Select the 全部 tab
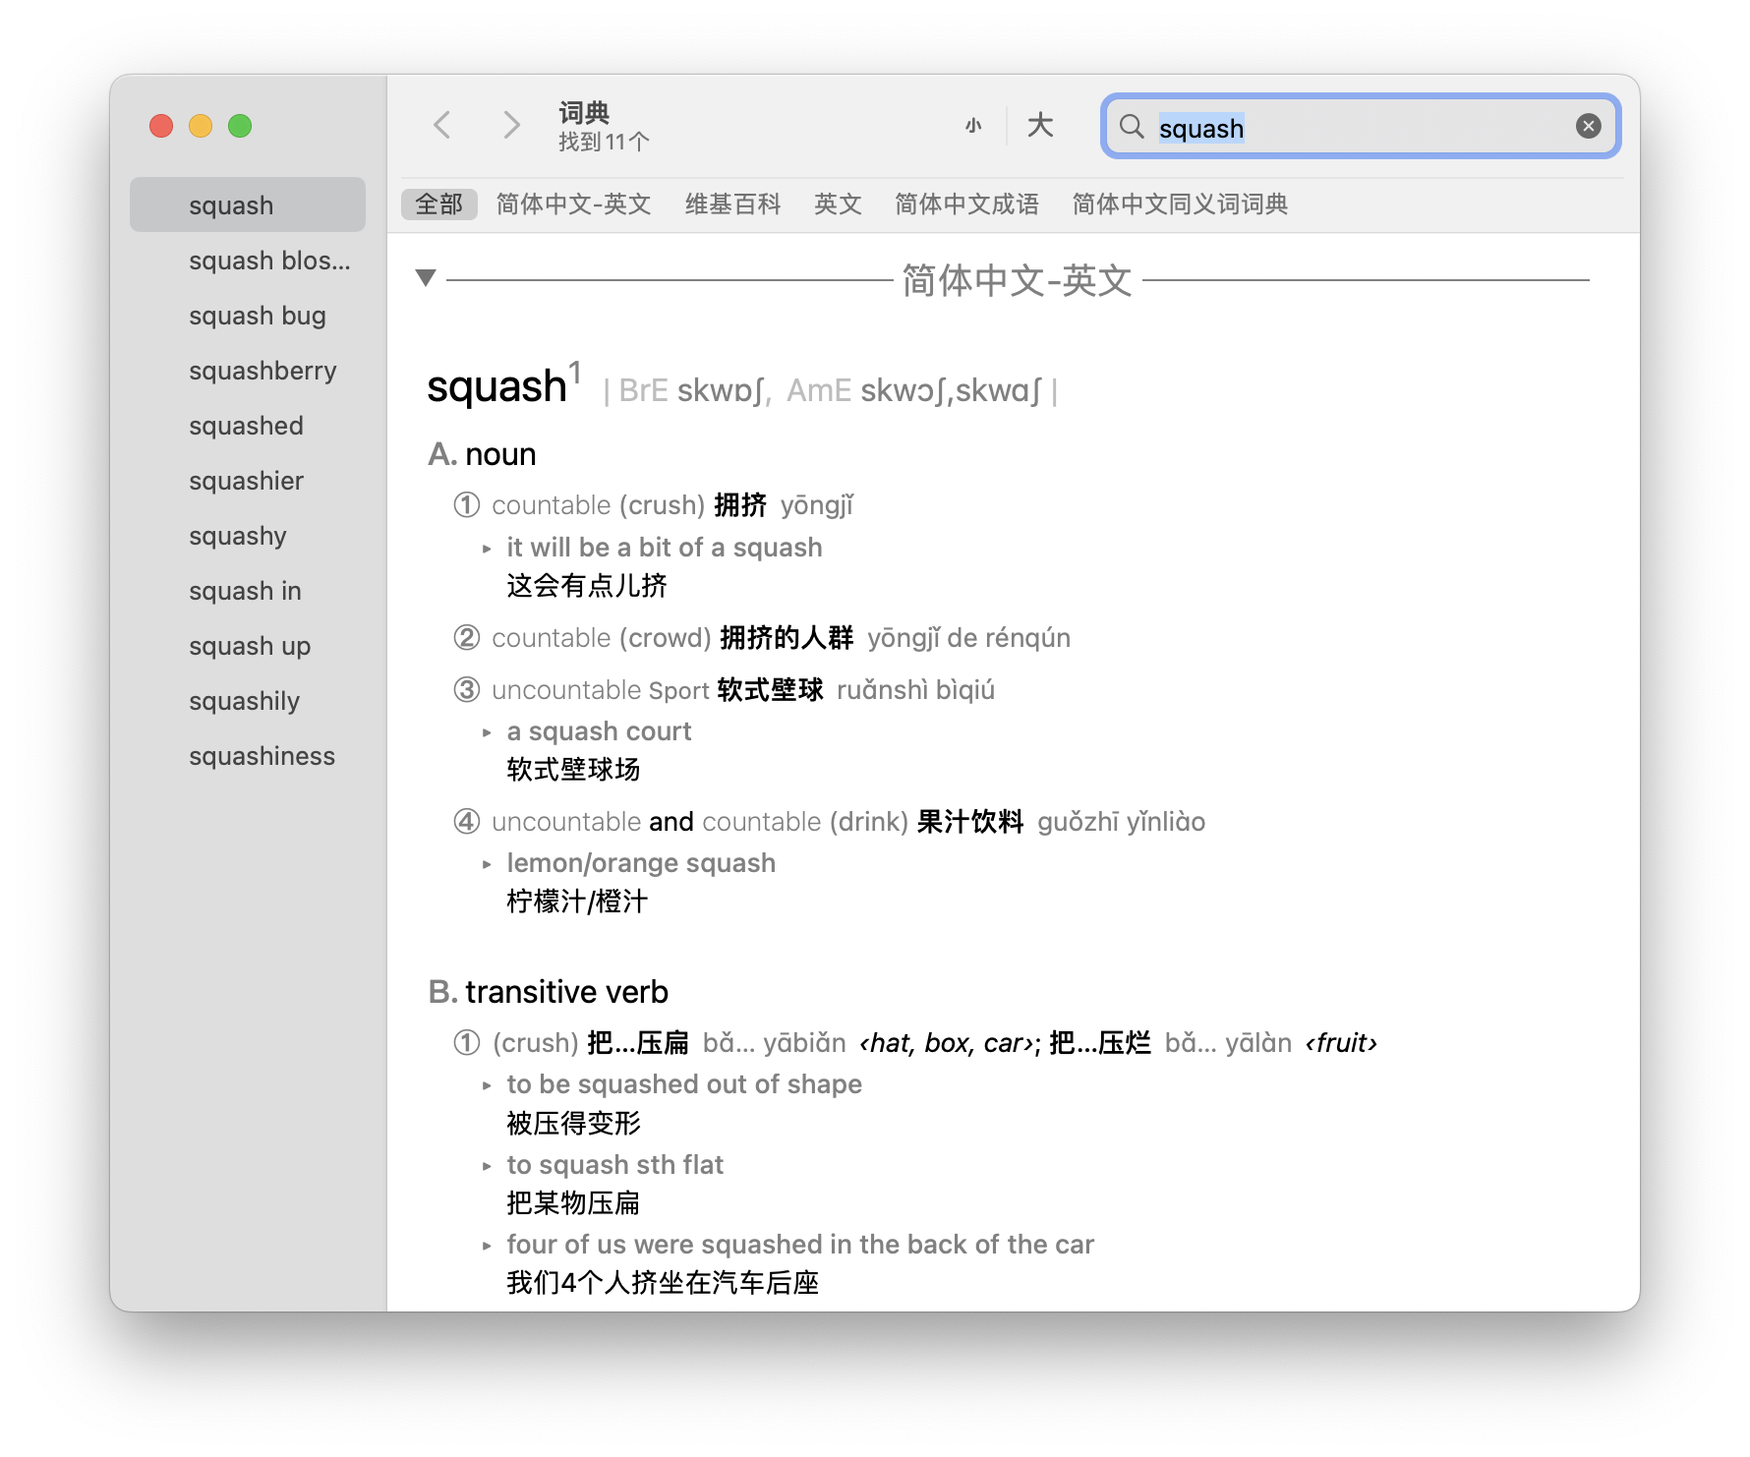Screen dimensions: 1750x1457 click(x=438, y=204)
